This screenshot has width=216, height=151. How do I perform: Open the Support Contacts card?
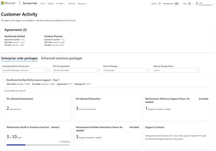(x=177, y=136)
